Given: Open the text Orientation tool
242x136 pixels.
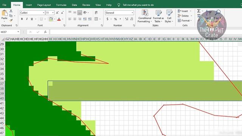Looking at the screenshot, I should 85,12.
